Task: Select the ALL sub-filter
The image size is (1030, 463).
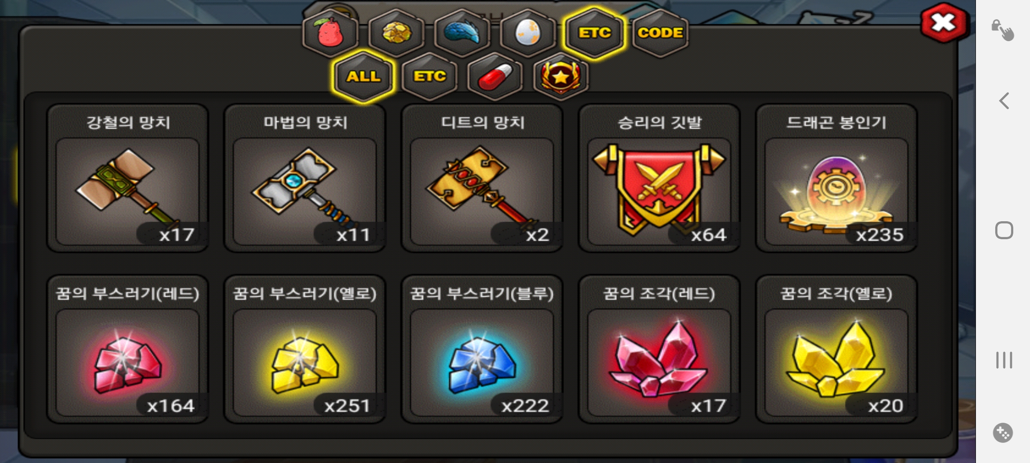Action: 364,76
